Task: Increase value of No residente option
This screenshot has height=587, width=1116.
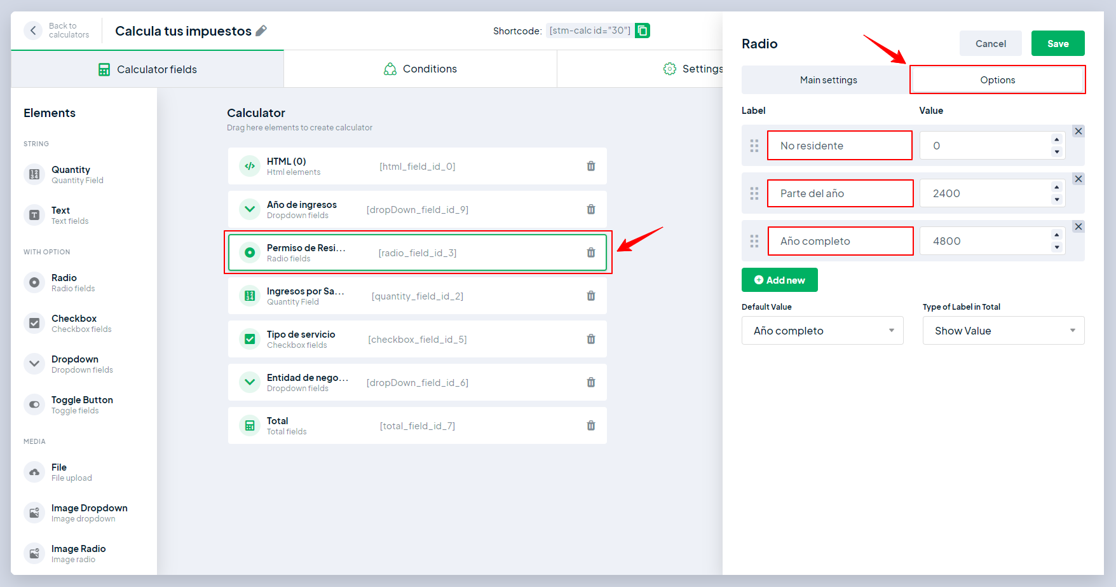Action: click(x=1057, y=139)
